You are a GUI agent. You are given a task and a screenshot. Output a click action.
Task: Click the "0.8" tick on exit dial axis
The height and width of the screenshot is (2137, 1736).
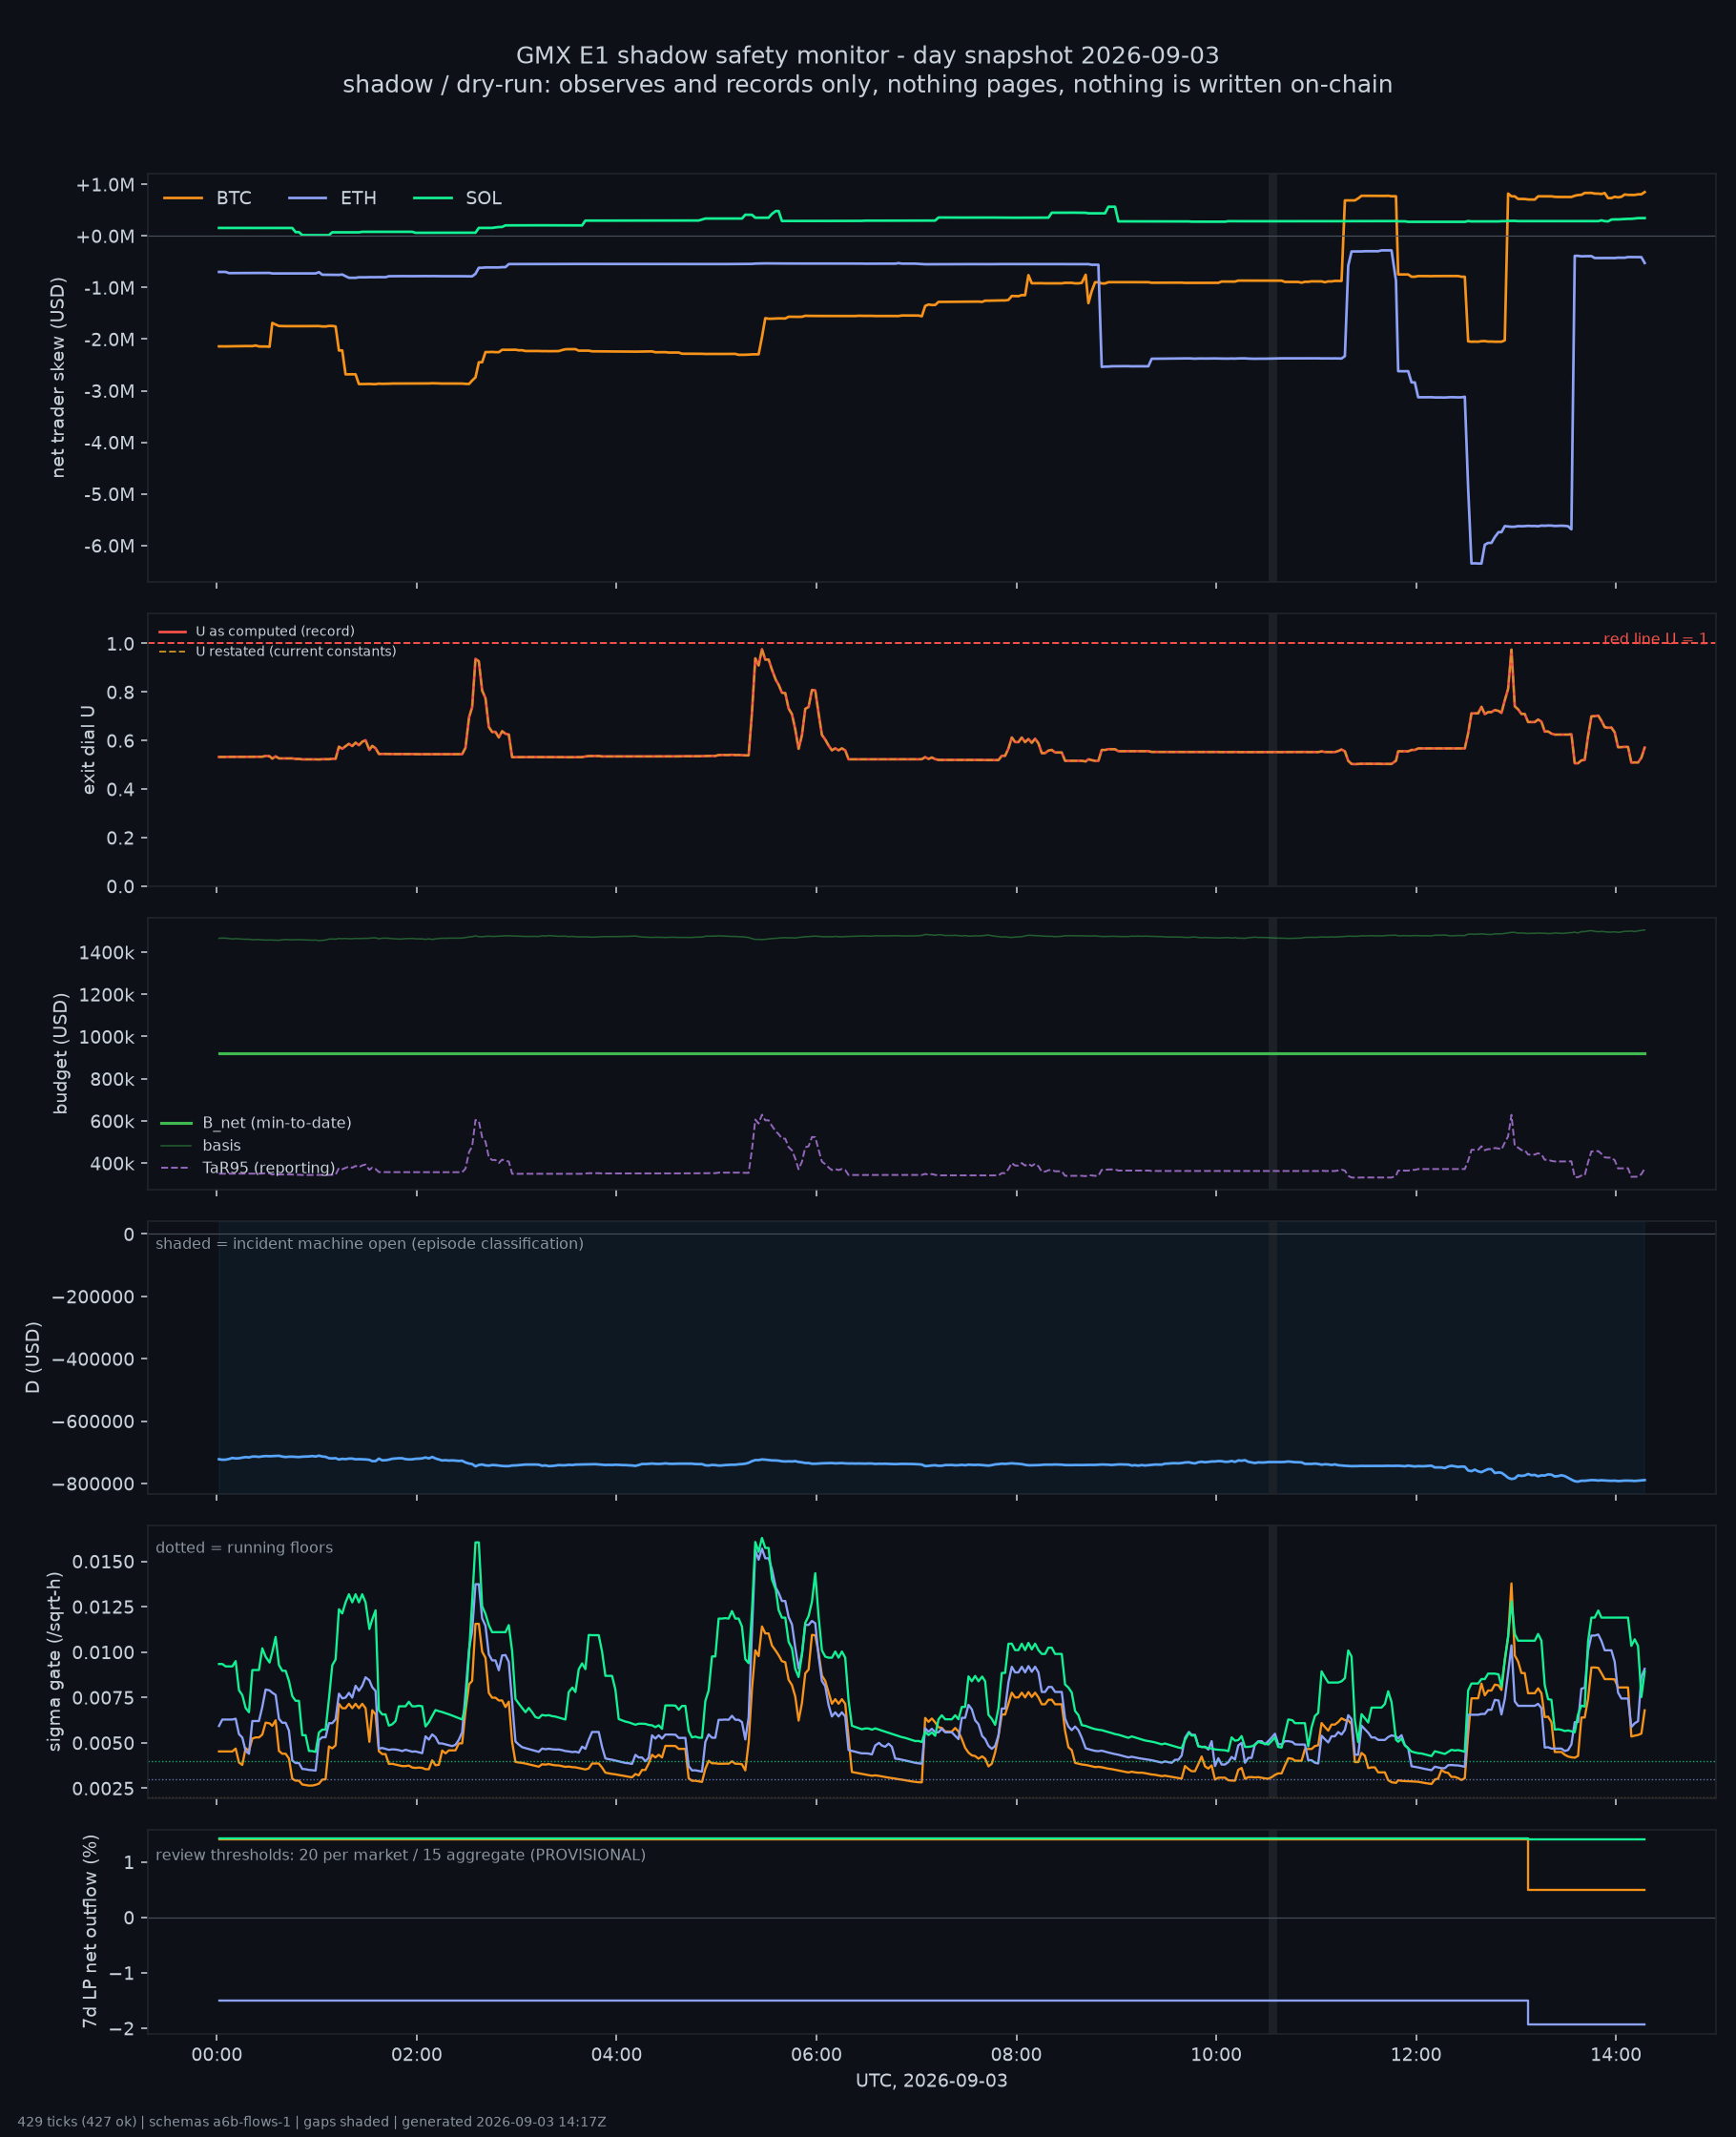click(x=121, y=692)
